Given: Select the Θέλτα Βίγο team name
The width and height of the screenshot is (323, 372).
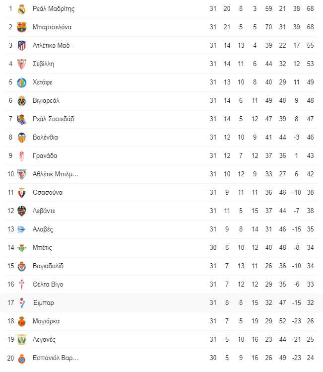Looking at the screenshot, I should pyautogui.click(x=48, y=285).
